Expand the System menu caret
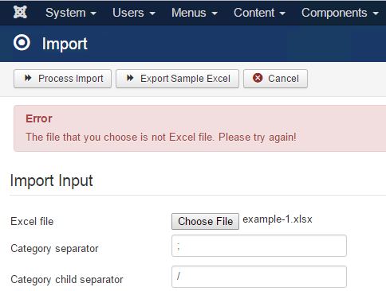386x291 pixels. pyautogui.click(x=93, y=14)
